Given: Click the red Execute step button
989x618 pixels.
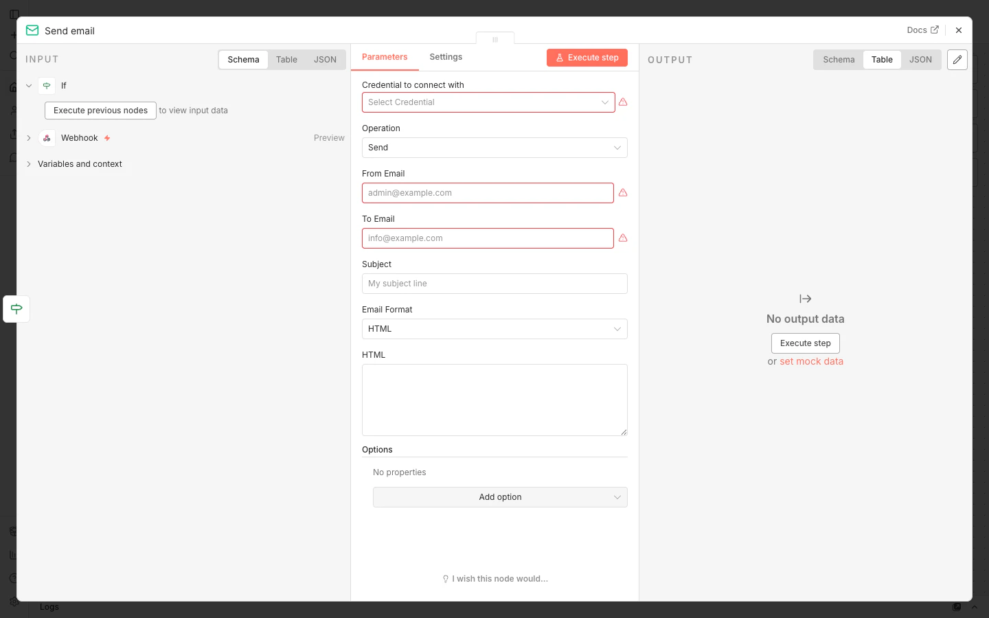Looking at the screenshot, I should point(587,58).
